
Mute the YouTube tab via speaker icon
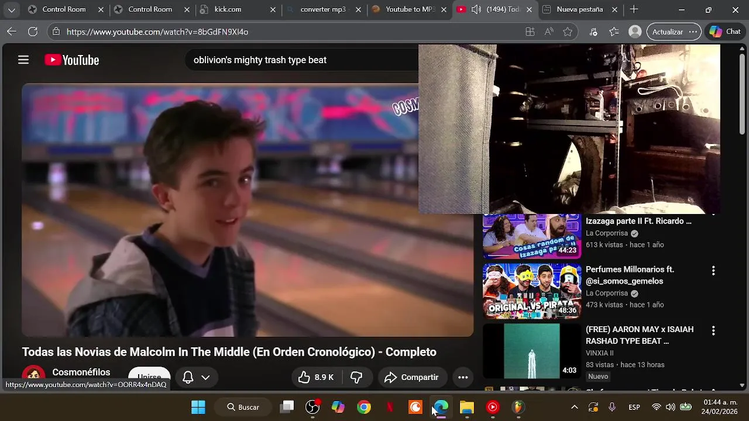pos(476,9)
